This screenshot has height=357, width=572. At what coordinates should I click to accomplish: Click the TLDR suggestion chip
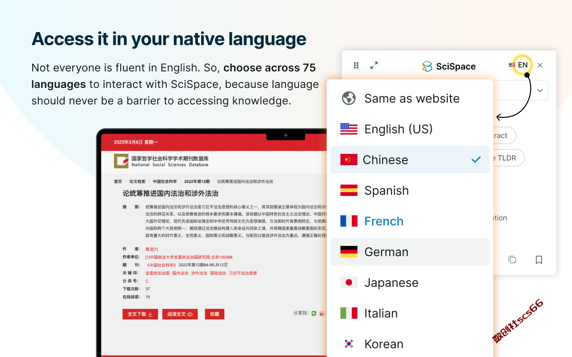click(509, 158)
